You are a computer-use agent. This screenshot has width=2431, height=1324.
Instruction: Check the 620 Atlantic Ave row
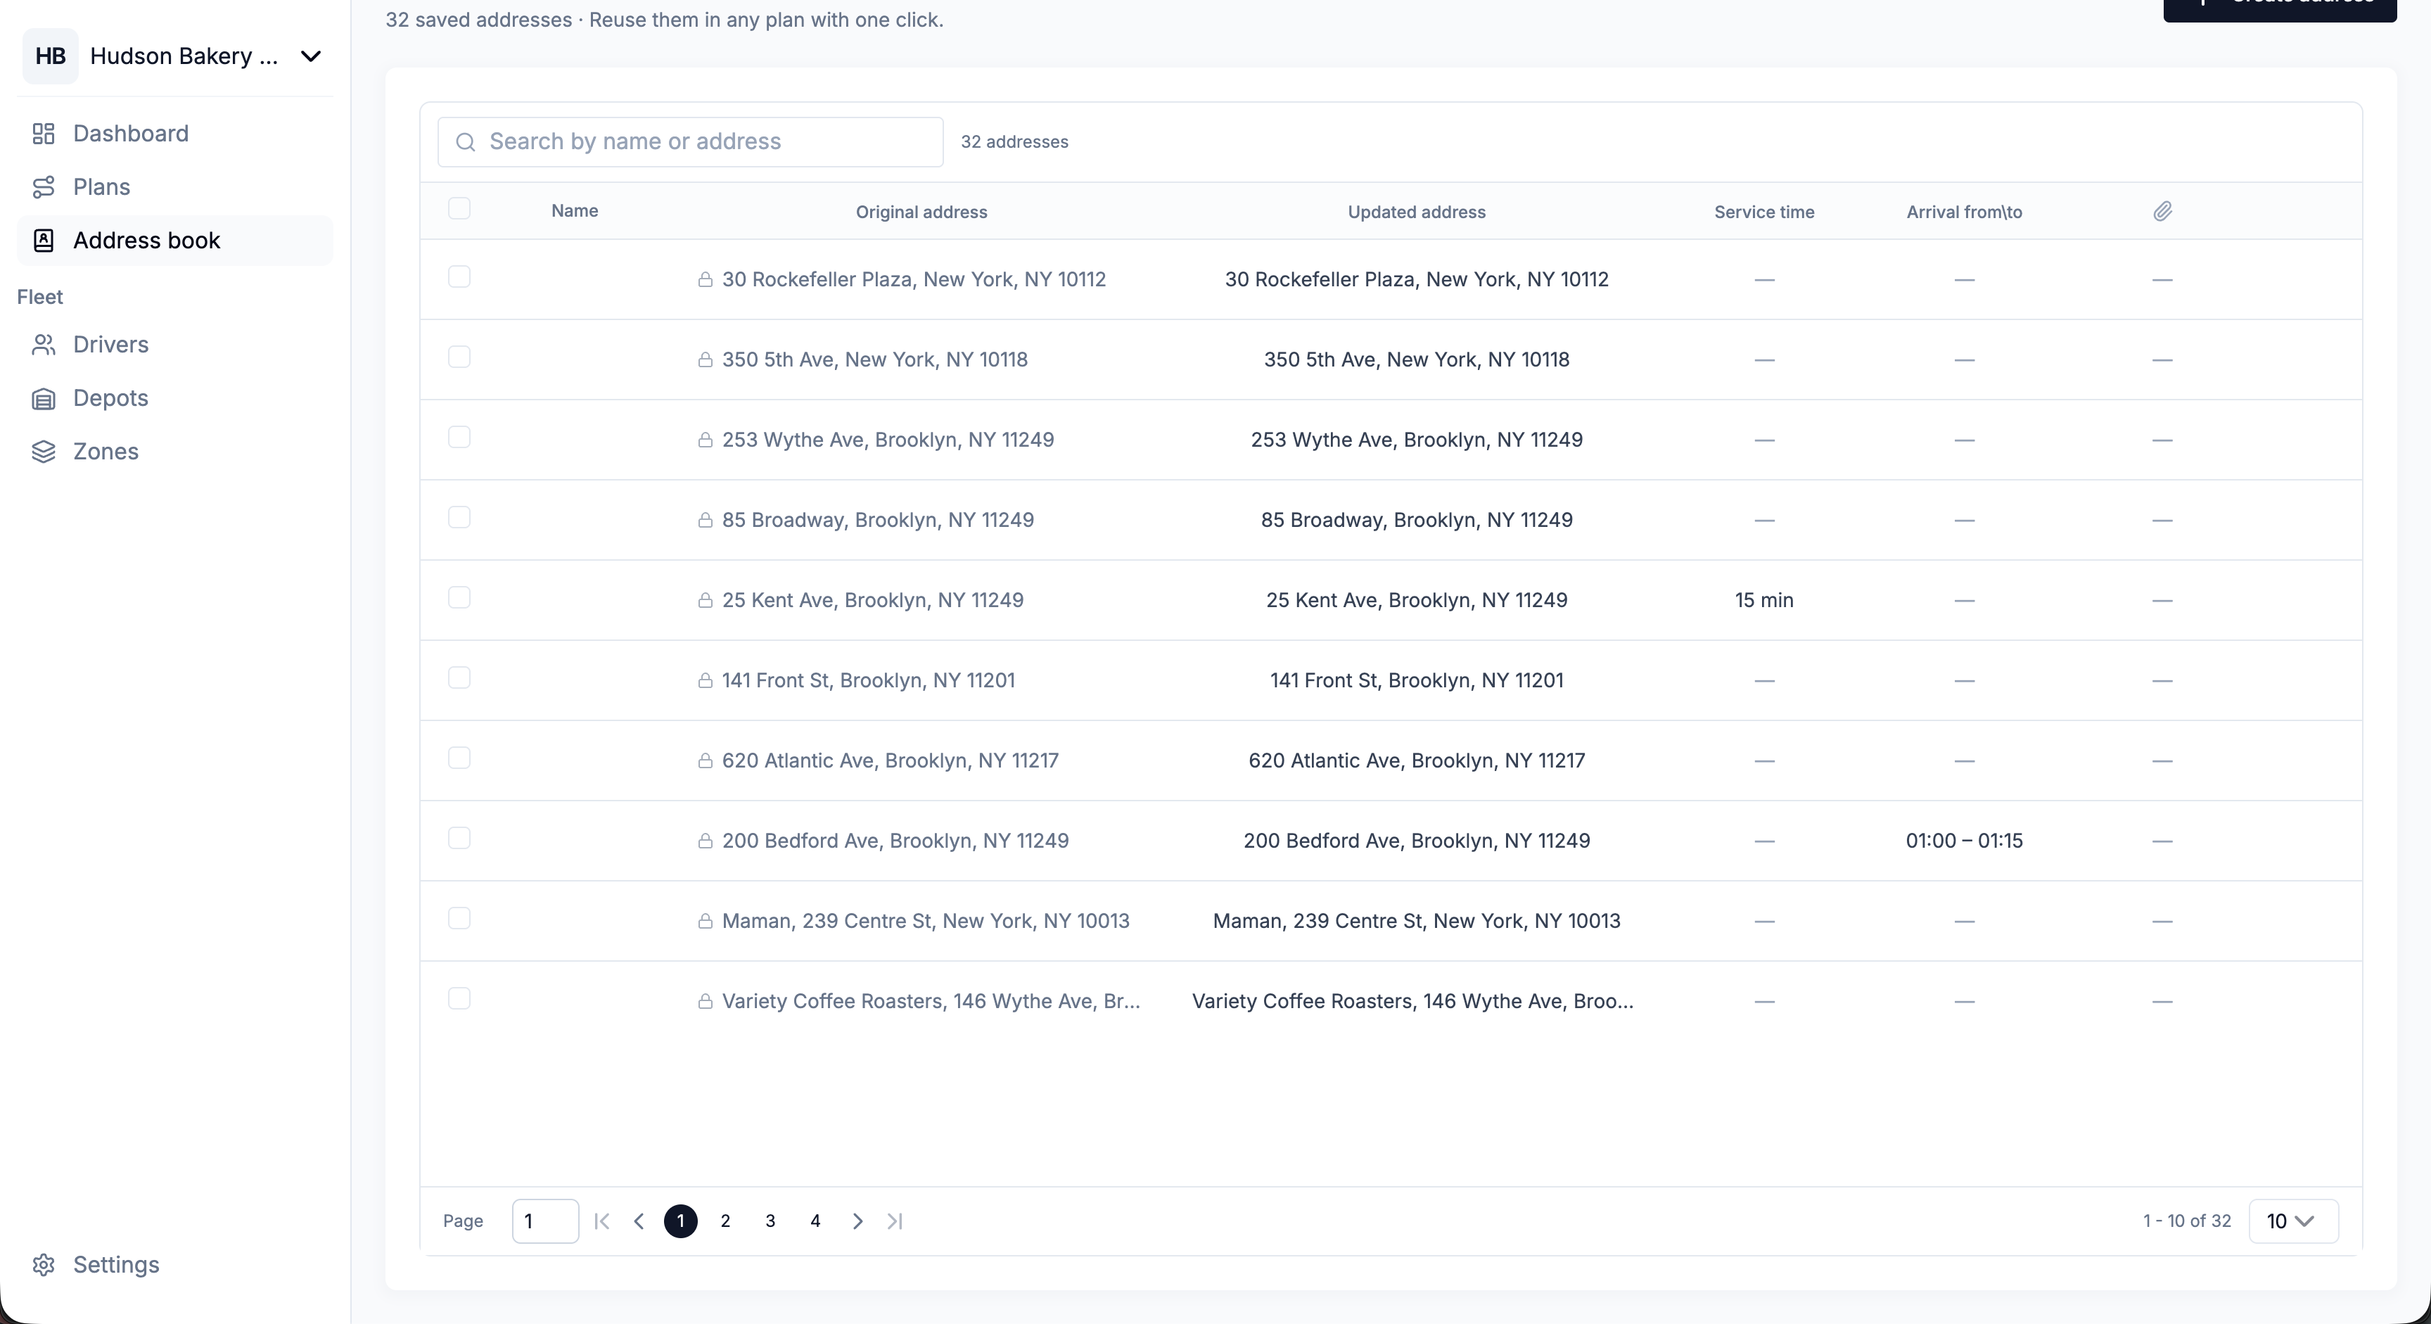(459, 758)
